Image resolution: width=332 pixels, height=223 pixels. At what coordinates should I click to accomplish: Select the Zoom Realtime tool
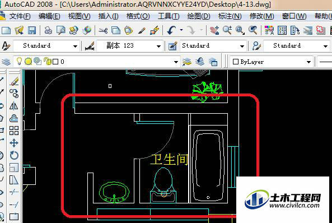click(227, 30)
